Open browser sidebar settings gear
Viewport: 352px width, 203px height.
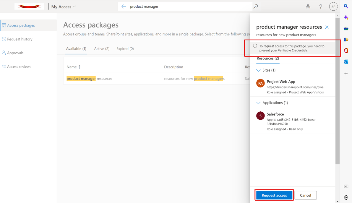tap(346, 197)
